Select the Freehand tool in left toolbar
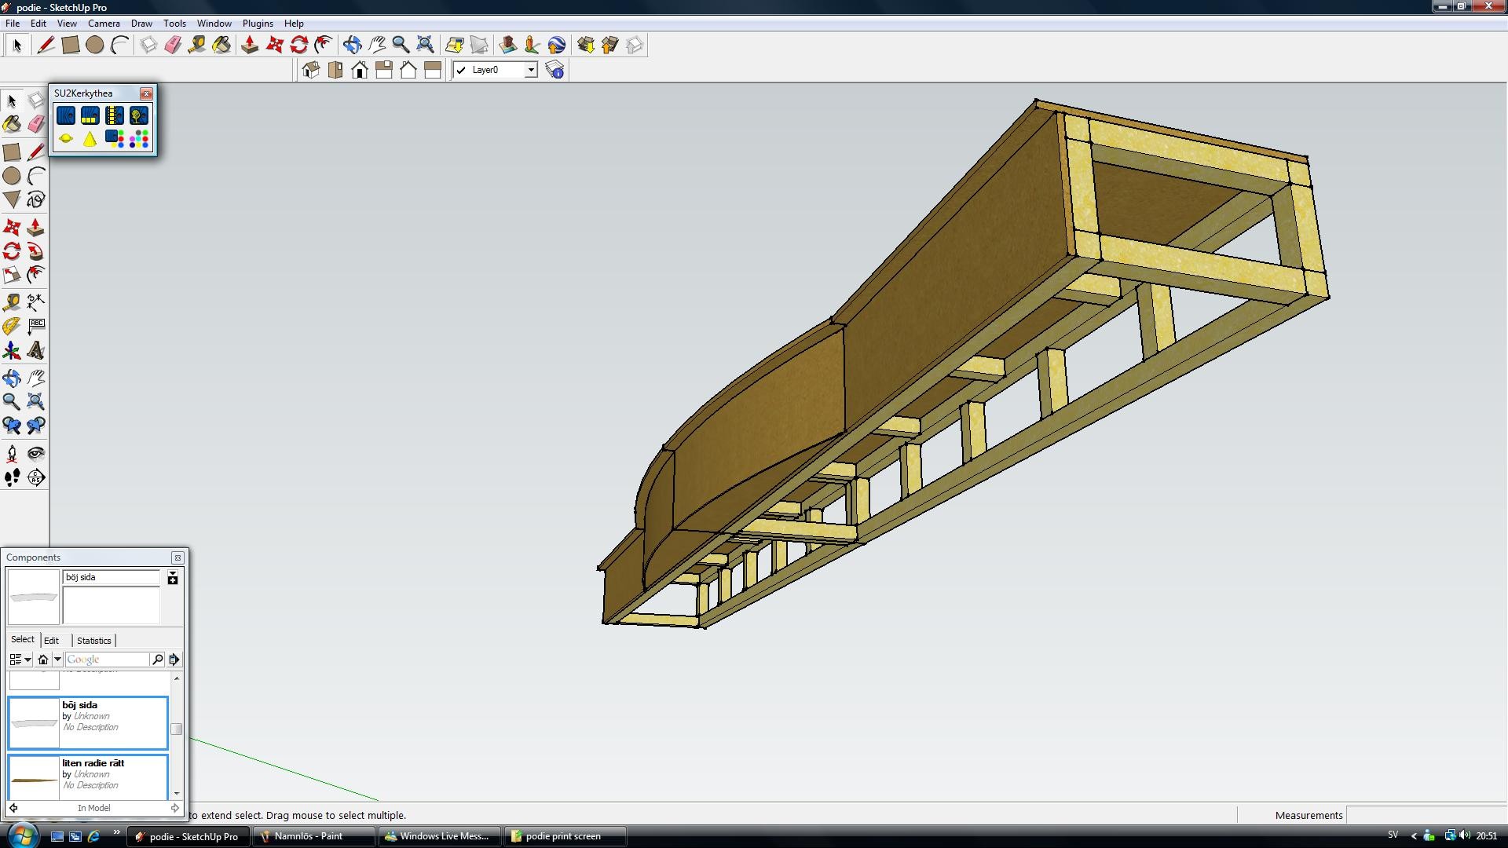 click(x=36, y=199)
